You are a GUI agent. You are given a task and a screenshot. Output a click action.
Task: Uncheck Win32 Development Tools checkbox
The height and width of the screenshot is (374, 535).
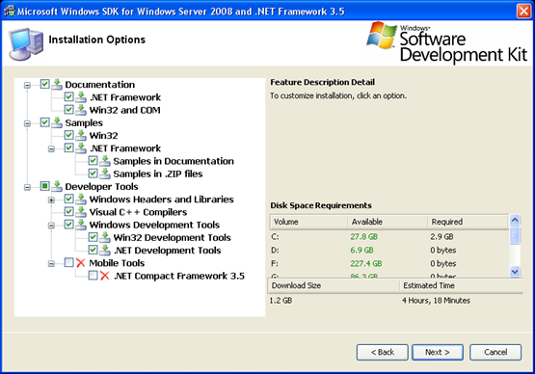tap(93, 237)
